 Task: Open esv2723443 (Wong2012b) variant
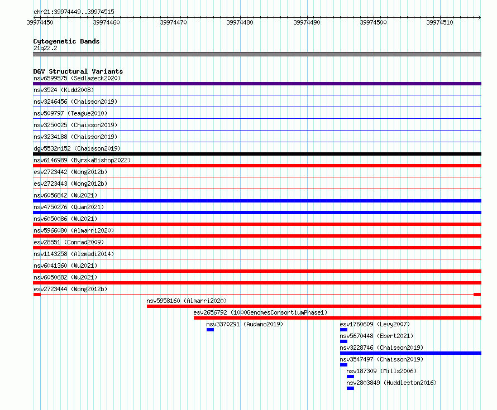point(70,184)
